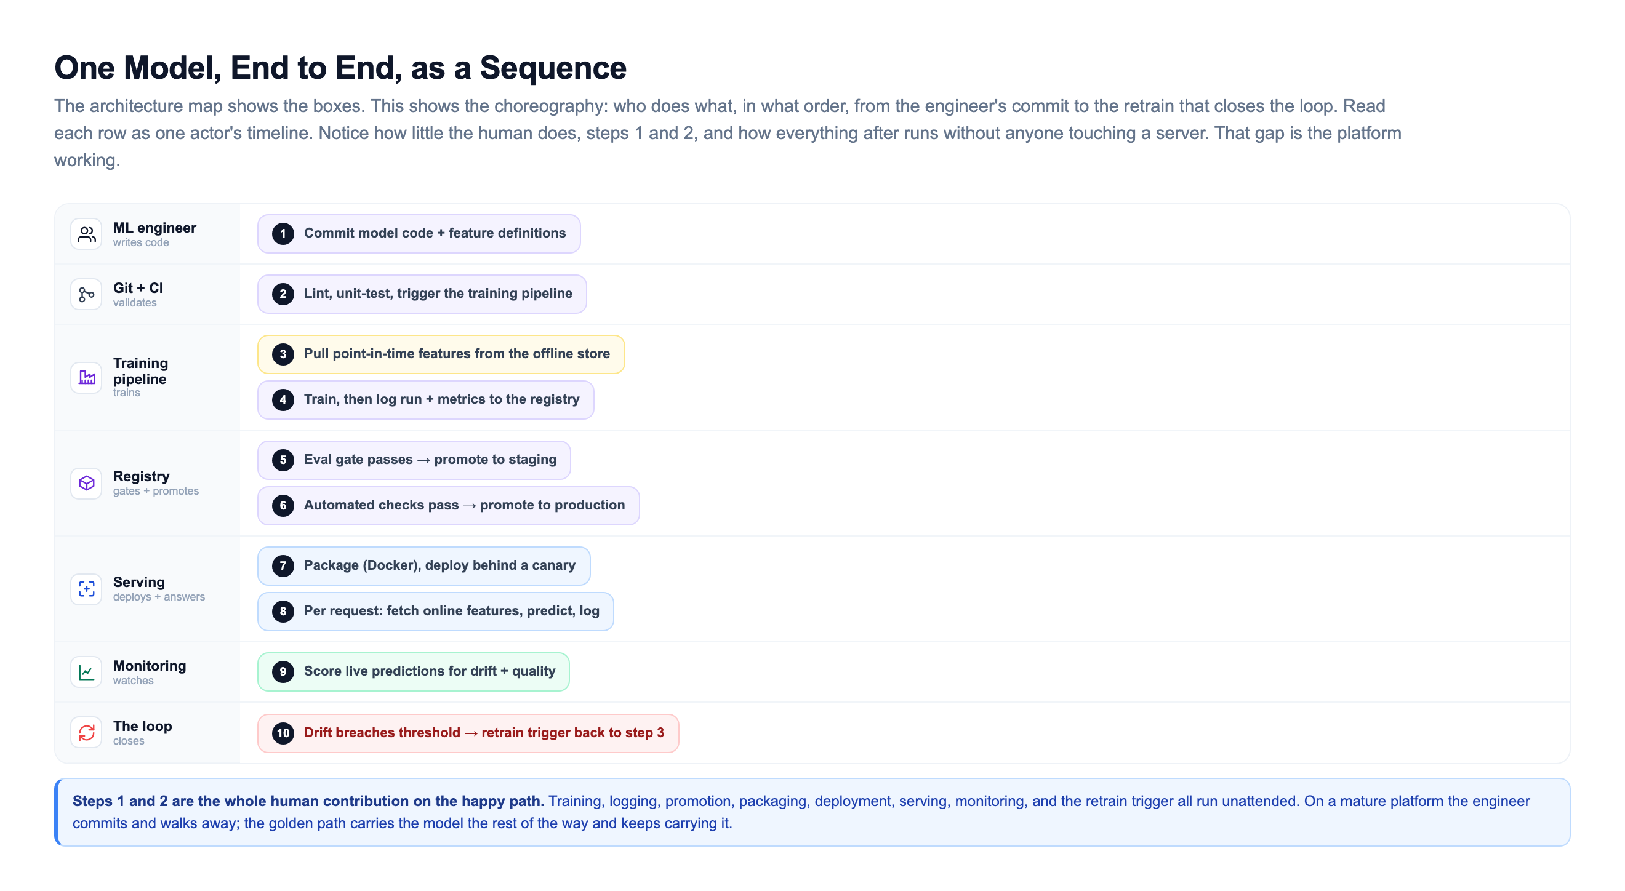Select step 2 Lint, unit-test chip
Image resolution: width=1625 pixels, height=891 pixels.
pos(422,295)
